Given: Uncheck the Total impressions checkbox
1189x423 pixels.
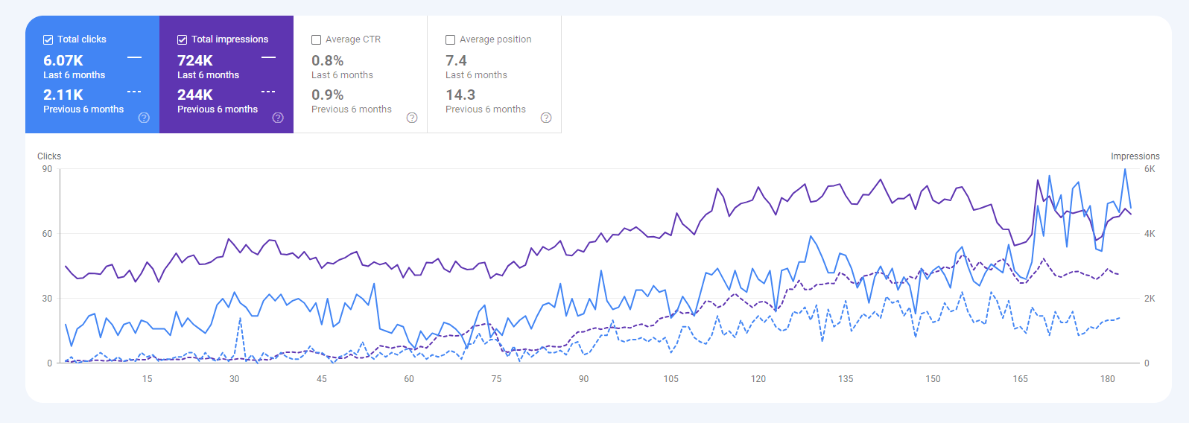Looking at the screenshot, I should coord(183,39).
